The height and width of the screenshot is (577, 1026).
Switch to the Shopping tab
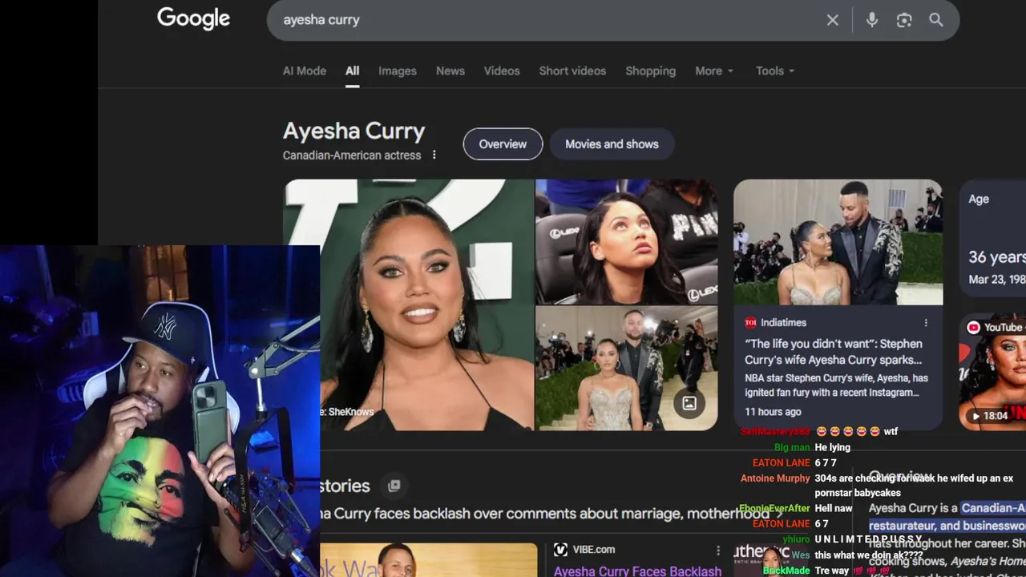[x=651, y=71]
